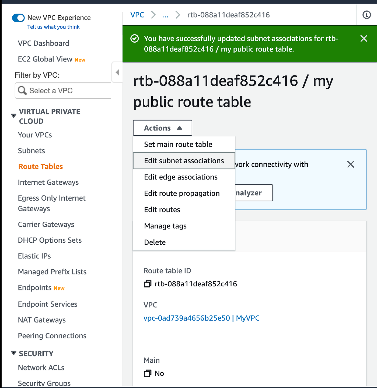Image resolution: width=377 pixels, height=388 pixels.
Task: Collapse the VIRTUAL PRIVATE CLOUD section
Action: coord(13,115)
